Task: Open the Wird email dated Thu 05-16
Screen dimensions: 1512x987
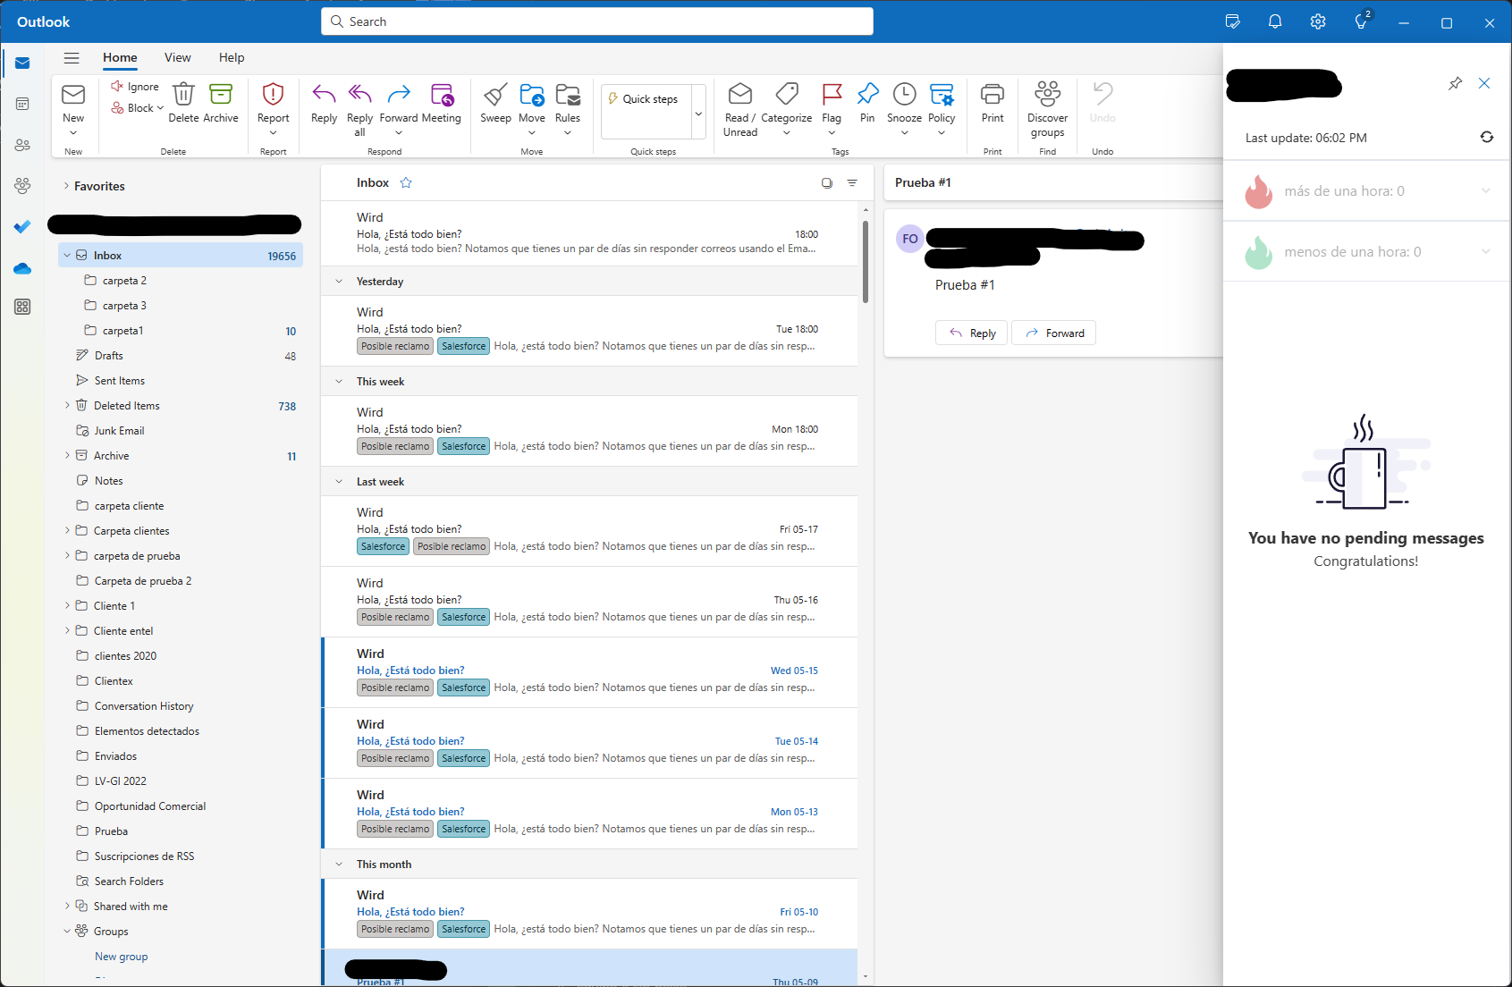Action: point(589,601)
